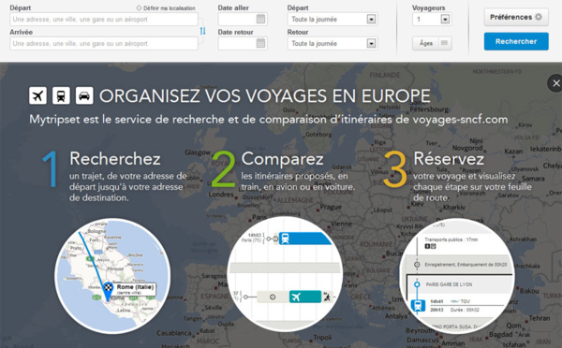Click the airplane icon in the heading
This screenshot has width=562, height=348.
click(x=37, y=95)
